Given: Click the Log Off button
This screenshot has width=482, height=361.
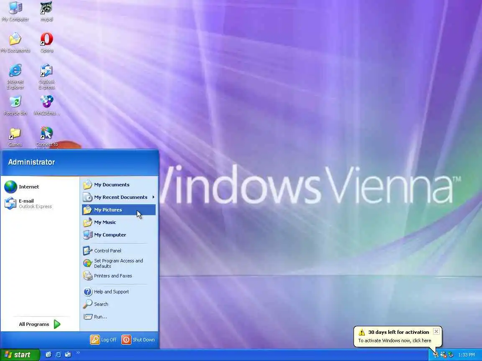Looking at the screenshot, I should point(103,340).
